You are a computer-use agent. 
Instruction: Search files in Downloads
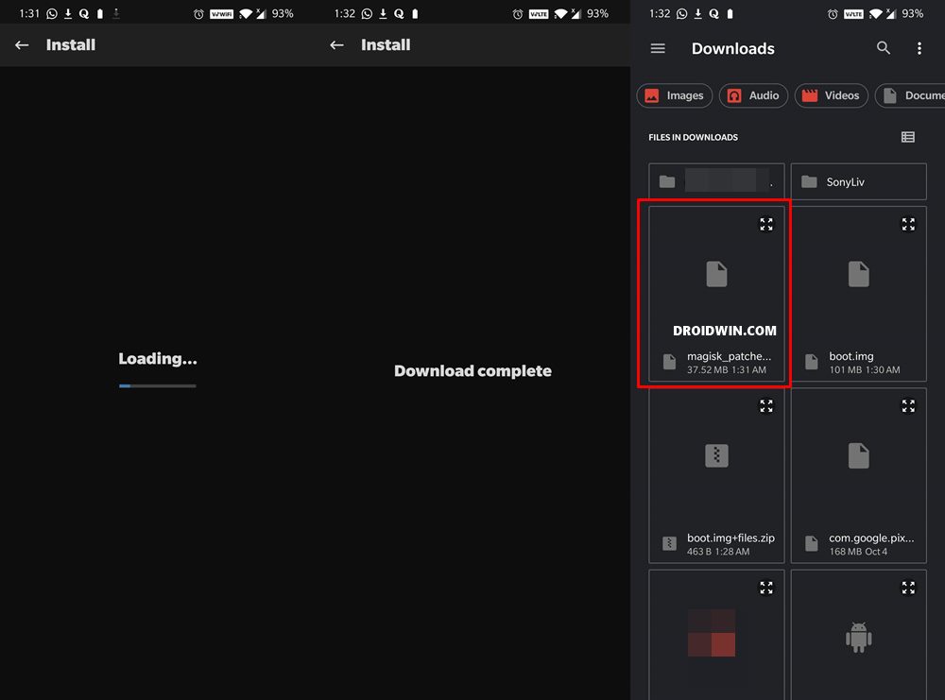click(x=883, y=48)
